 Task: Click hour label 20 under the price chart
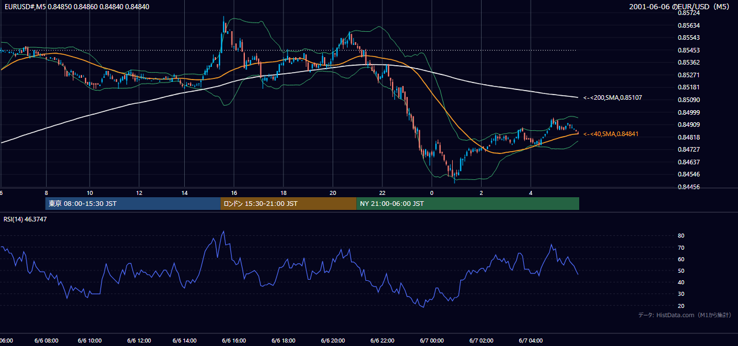click(x=333, y=193)
